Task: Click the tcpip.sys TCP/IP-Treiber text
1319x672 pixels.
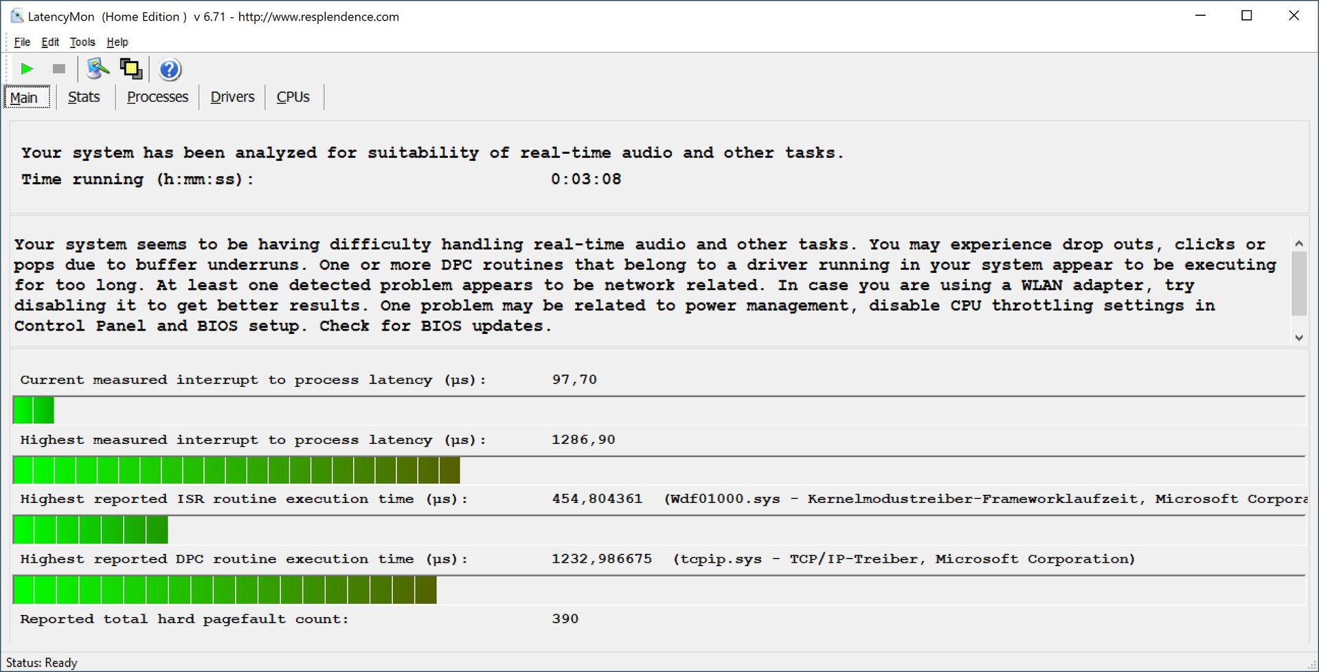Action: 904,559
